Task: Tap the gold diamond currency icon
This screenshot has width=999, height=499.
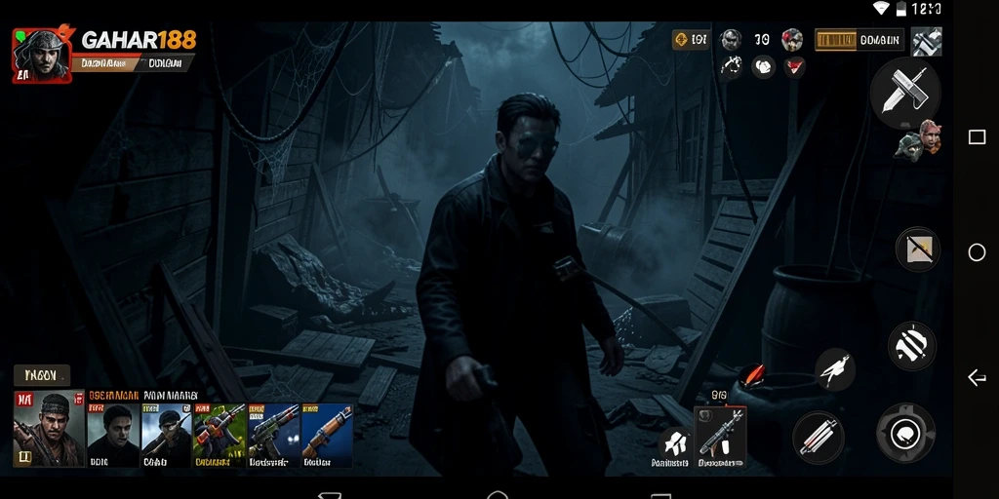Action: [x=681, y=40]
